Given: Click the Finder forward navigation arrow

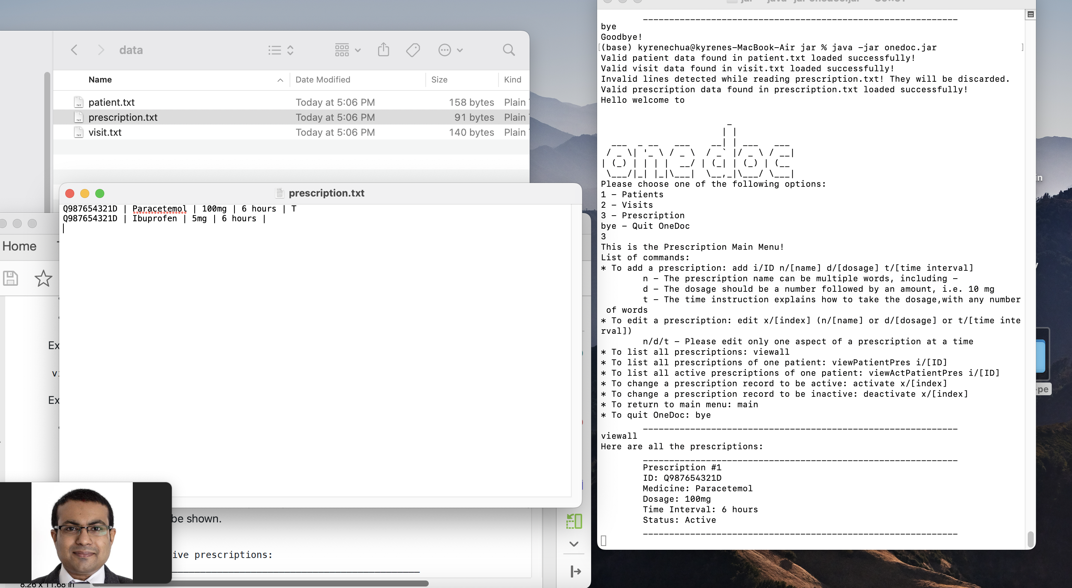Looking at the screenshot, I should pyautogui.click(x=101, y=50).
